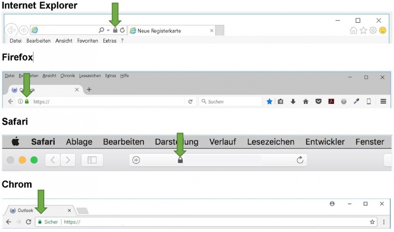394x232 pixels.
Task: Click Firefox site info icon
Action: 20,101
